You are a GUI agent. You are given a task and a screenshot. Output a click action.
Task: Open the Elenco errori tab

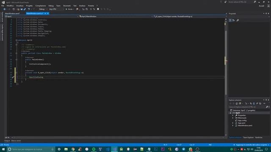tap(16, 141)
